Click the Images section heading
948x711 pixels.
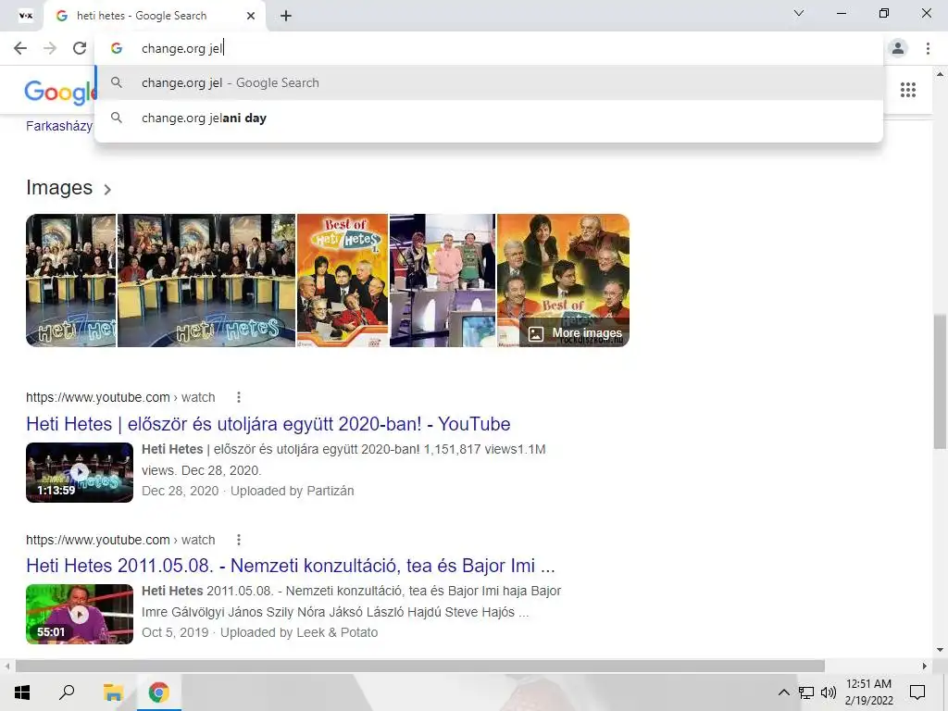(59, 187)
